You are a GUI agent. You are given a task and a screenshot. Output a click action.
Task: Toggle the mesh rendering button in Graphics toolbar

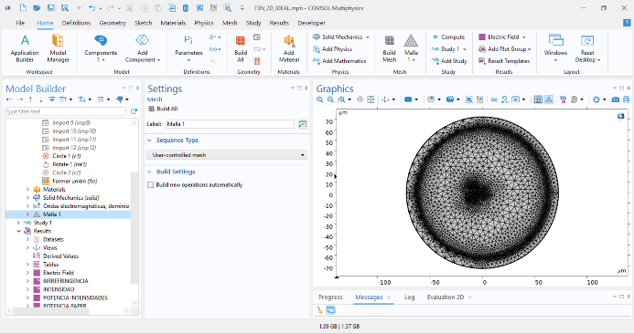tap(549, 99)
